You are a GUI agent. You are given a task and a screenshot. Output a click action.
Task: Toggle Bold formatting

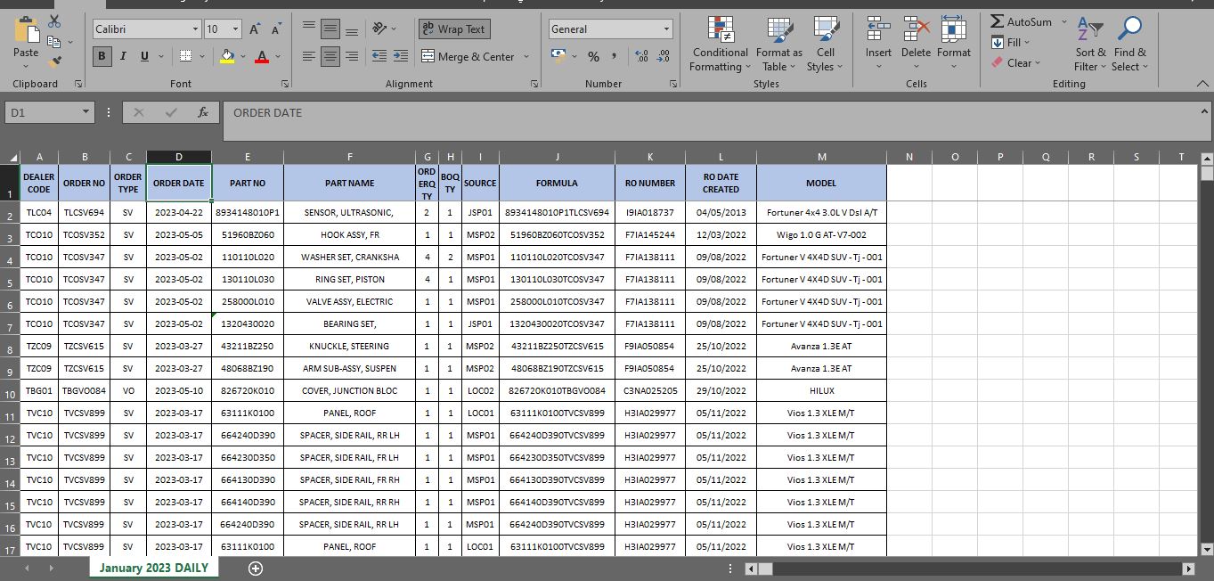(102, 56)
